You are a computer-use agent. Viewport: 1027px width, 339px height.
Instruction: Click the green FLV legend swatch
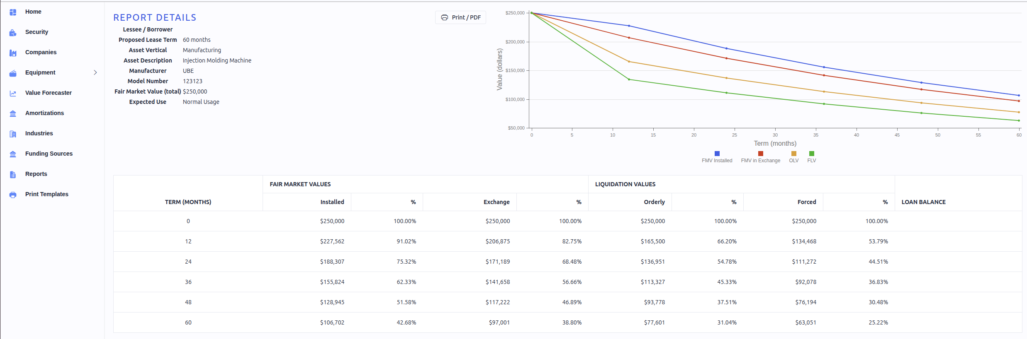tap(812, 154)
